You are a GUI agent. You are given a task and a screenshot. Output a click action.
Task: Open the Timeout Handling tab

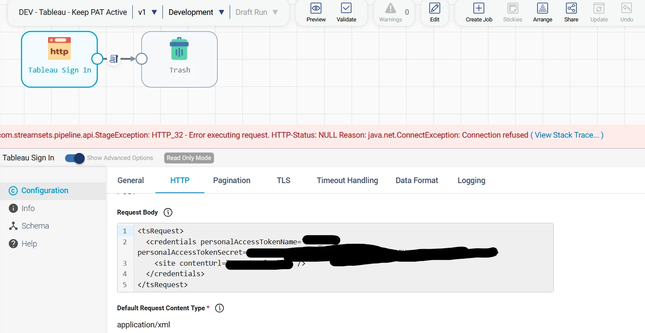(x=348, y=180)
